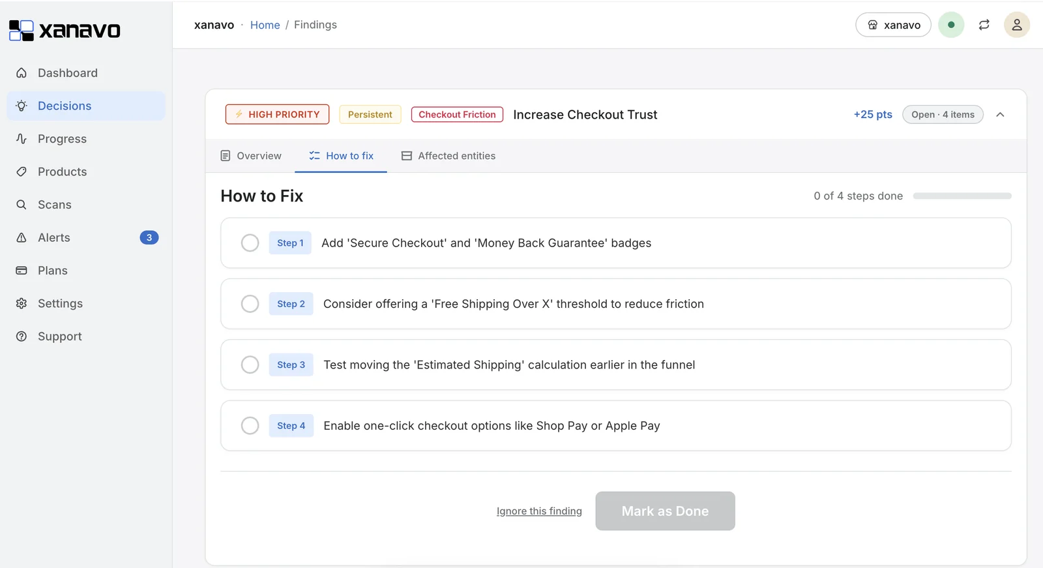Open the Plans page
The image size is (1043, 568).
click(x=86, y=271)
